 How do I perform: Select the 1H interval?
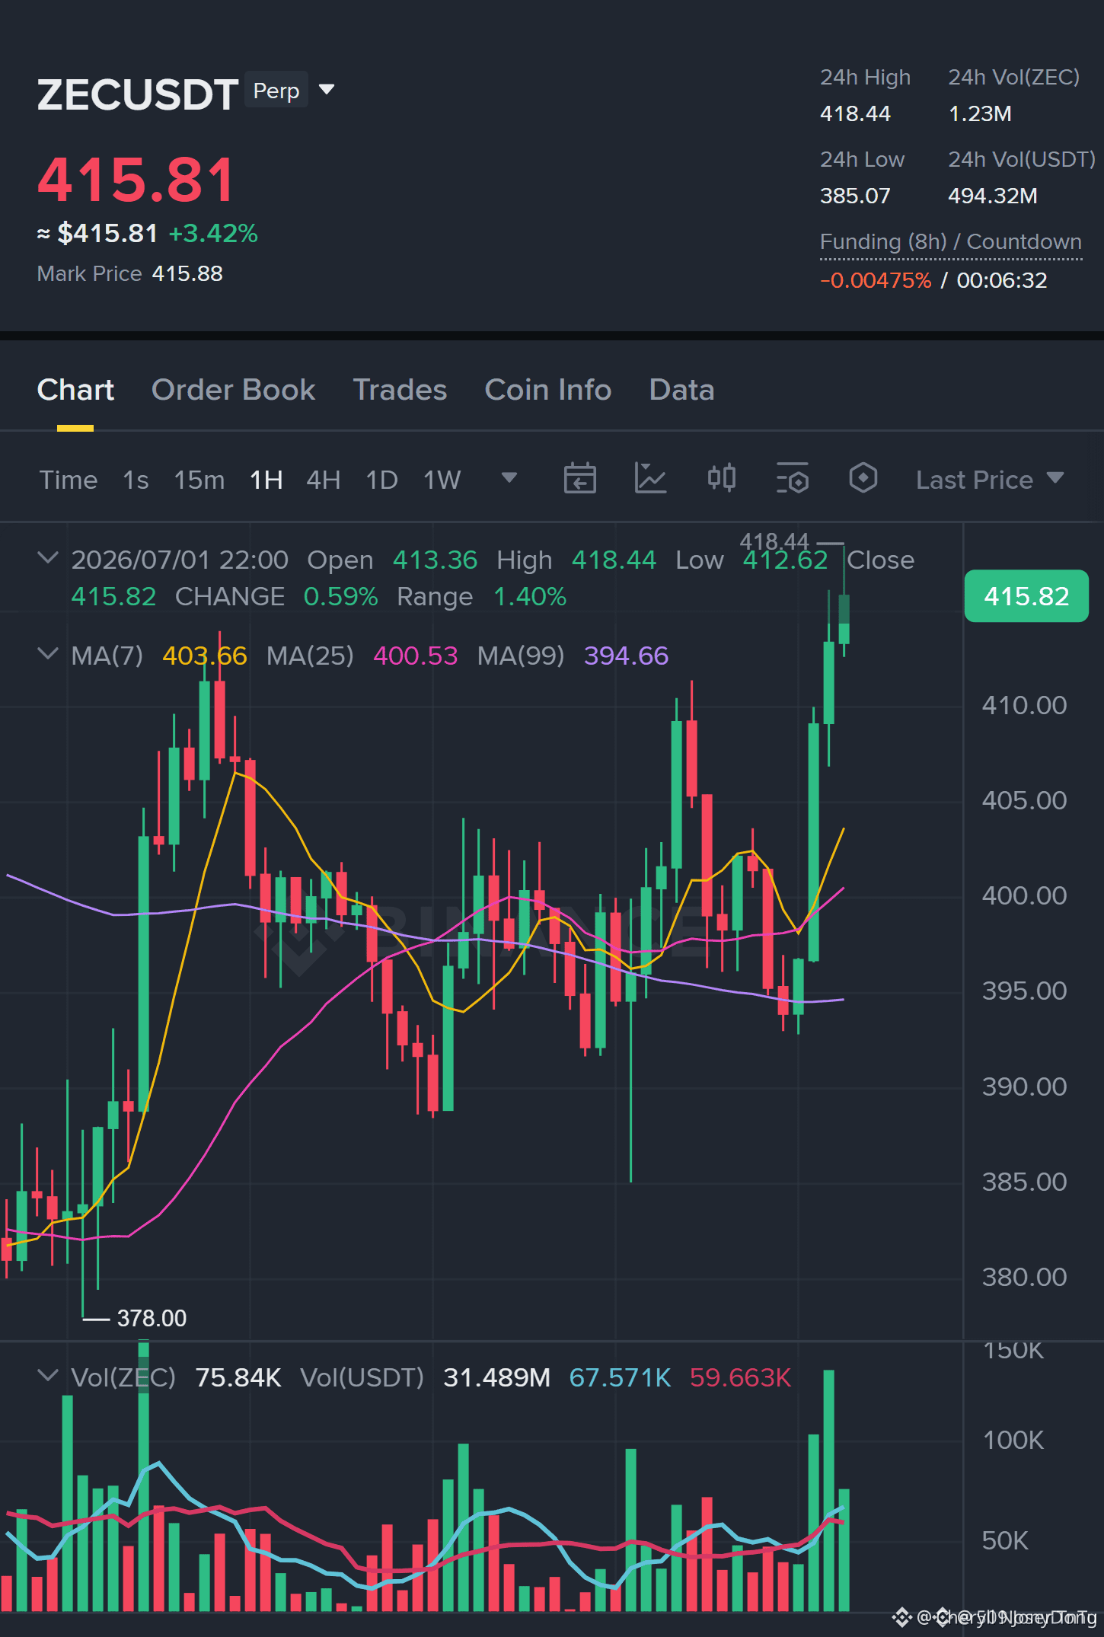(266, 480)
